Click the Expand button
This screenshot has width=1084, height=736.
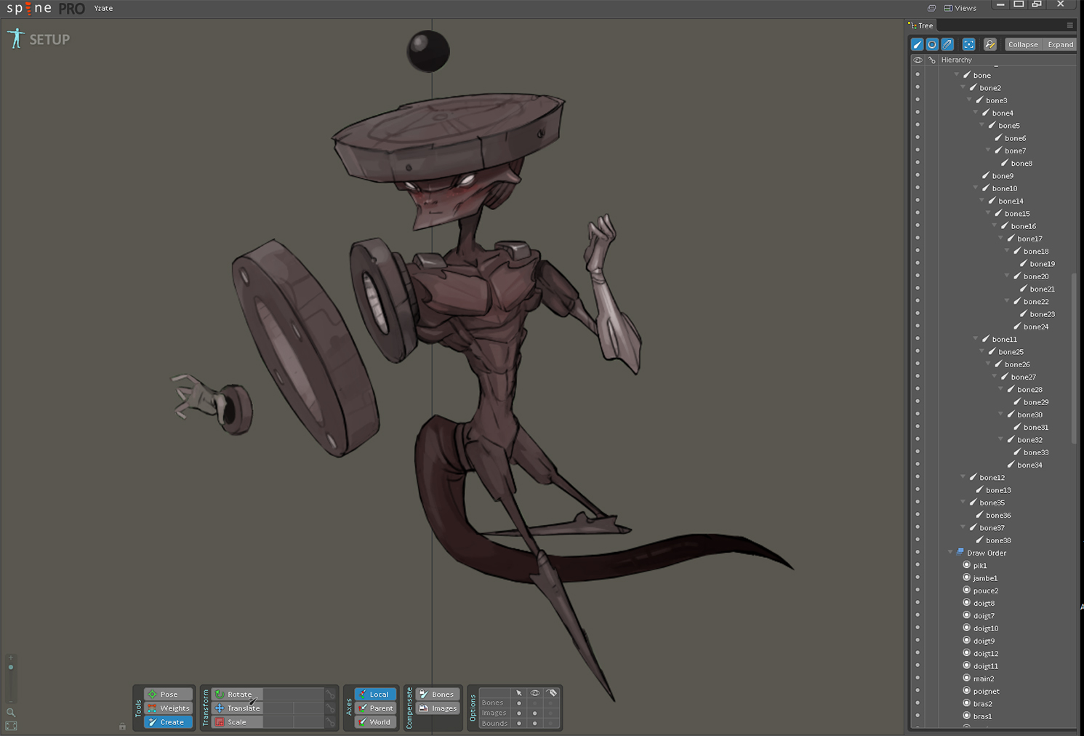1060,44
